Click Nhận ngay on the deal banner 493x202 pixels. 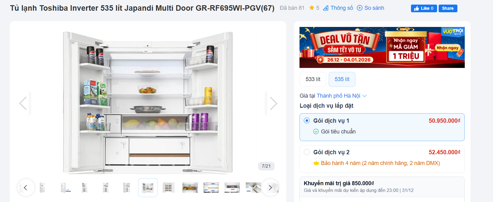click(448, 48)
